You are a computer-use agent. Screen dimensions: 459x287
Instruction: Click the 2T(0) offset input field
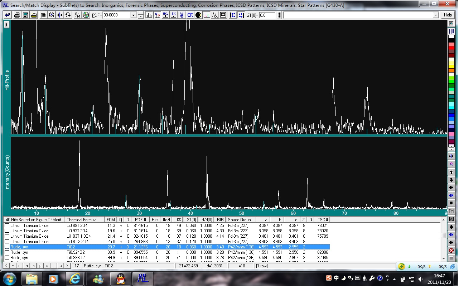pyautogui.click(x=267, y=15)
